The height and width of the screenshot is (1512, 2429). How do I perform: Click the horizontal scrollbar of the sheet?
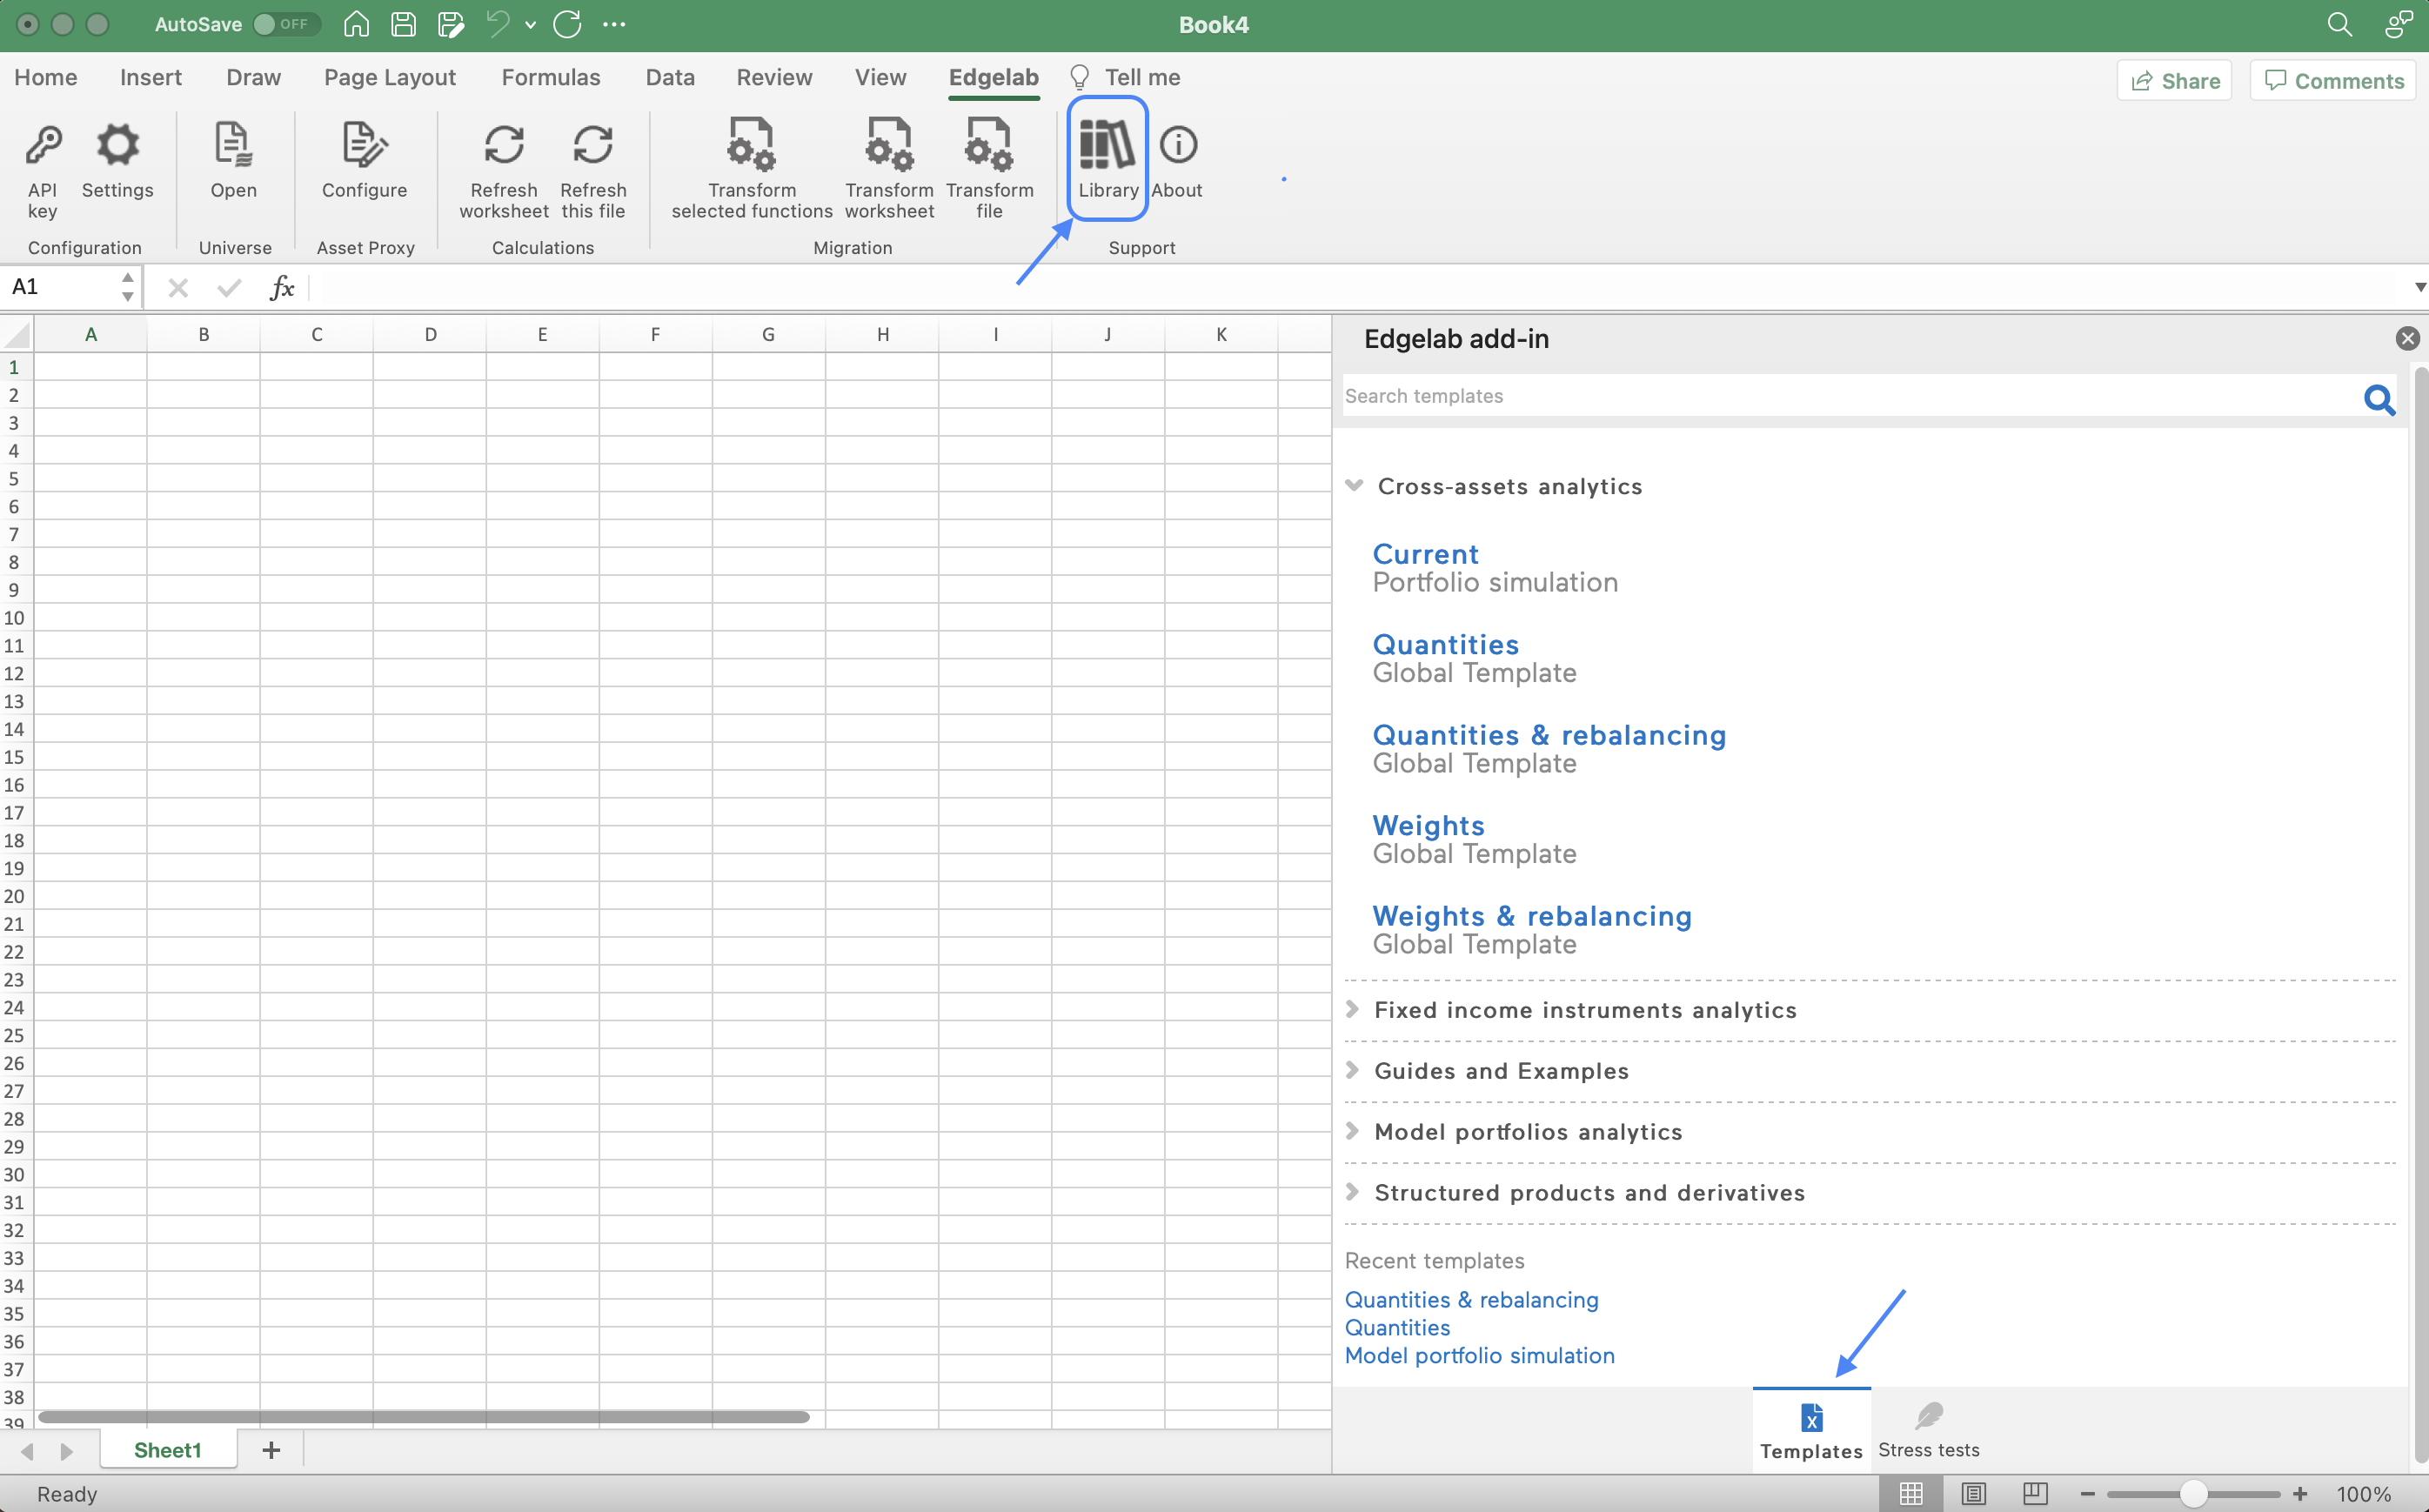[423, 1417]
